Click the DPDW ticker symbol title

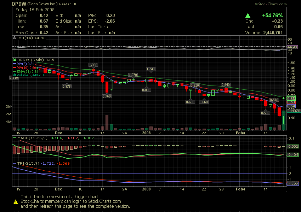tap(18, 4)
